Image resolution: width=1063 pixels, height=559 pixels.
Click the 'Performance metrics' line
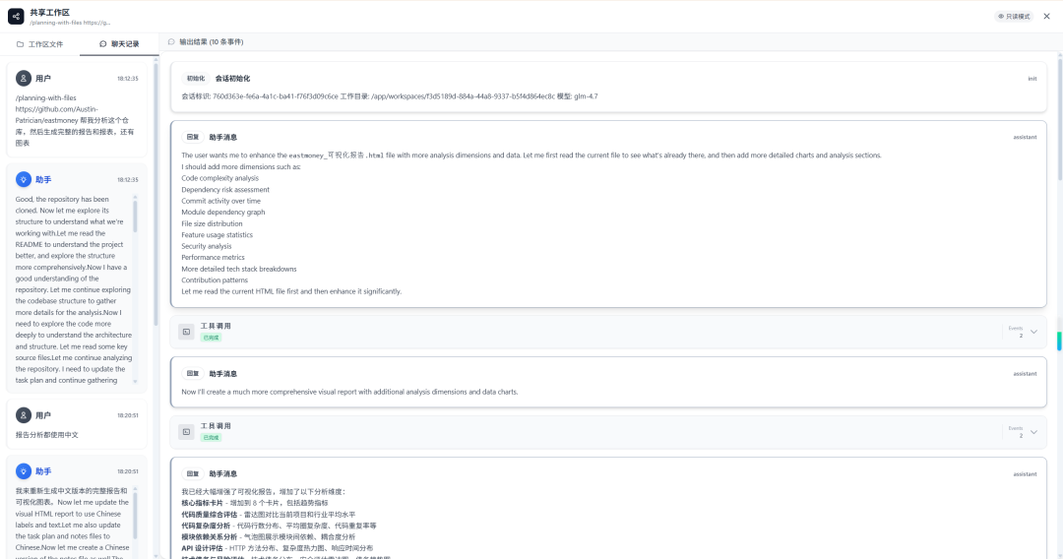[213, 258]
